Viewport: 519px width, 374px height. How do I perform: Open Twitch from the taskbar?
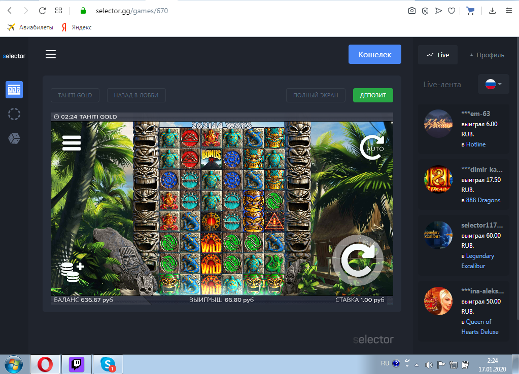(x=77, y=364)
